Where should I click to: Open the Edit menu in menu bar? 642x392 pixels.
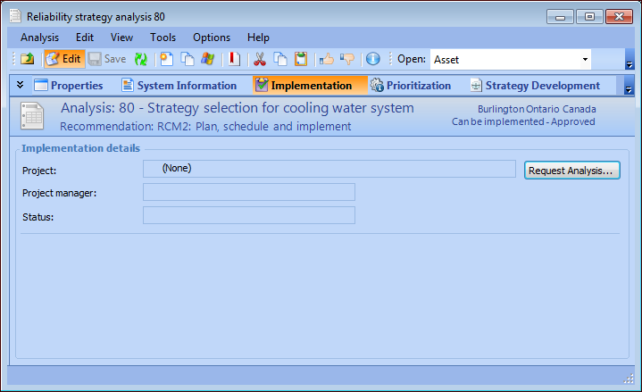[x=85, y=38]
